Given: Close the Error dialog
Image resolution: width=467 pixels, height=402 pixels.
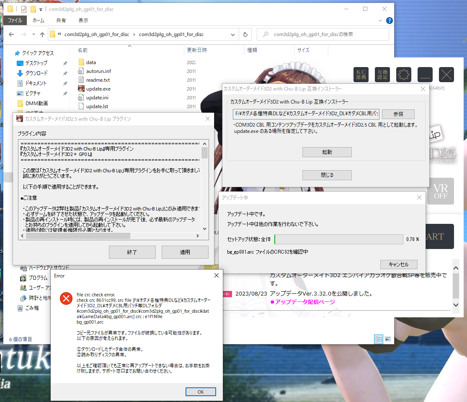Looking at the screenshot, I should tap(217, 276).
